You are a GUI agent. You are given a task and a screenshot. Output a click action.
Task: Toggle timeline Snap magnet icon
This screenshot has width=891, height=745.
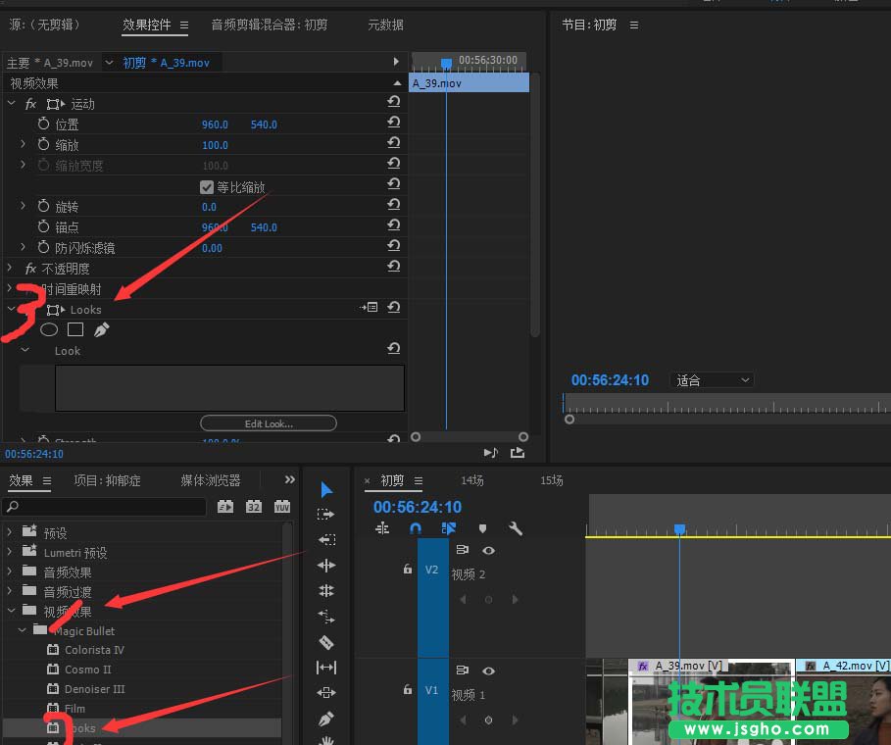pyautogui.click(x=416, y=528)
